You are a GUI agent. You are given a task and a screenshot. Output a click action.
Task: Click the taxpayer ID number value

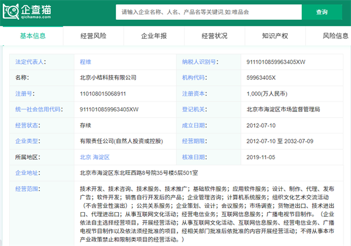[277, 61]
